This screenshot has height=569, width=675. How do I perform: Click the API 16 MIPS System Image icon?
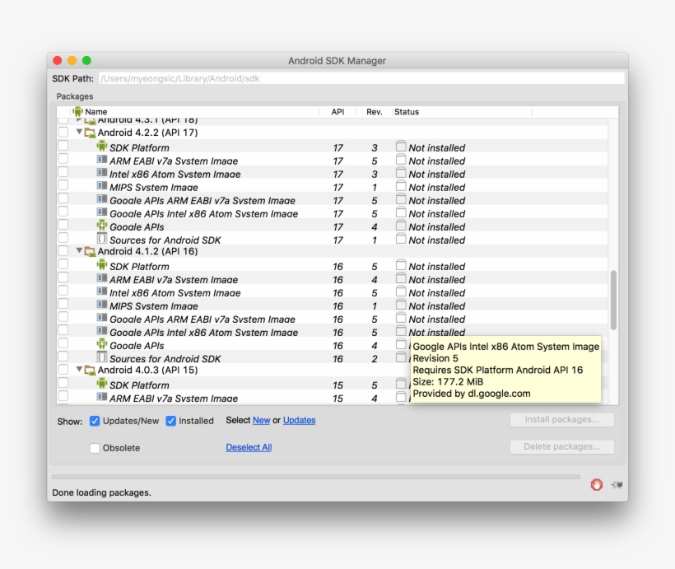click(101, 305)
